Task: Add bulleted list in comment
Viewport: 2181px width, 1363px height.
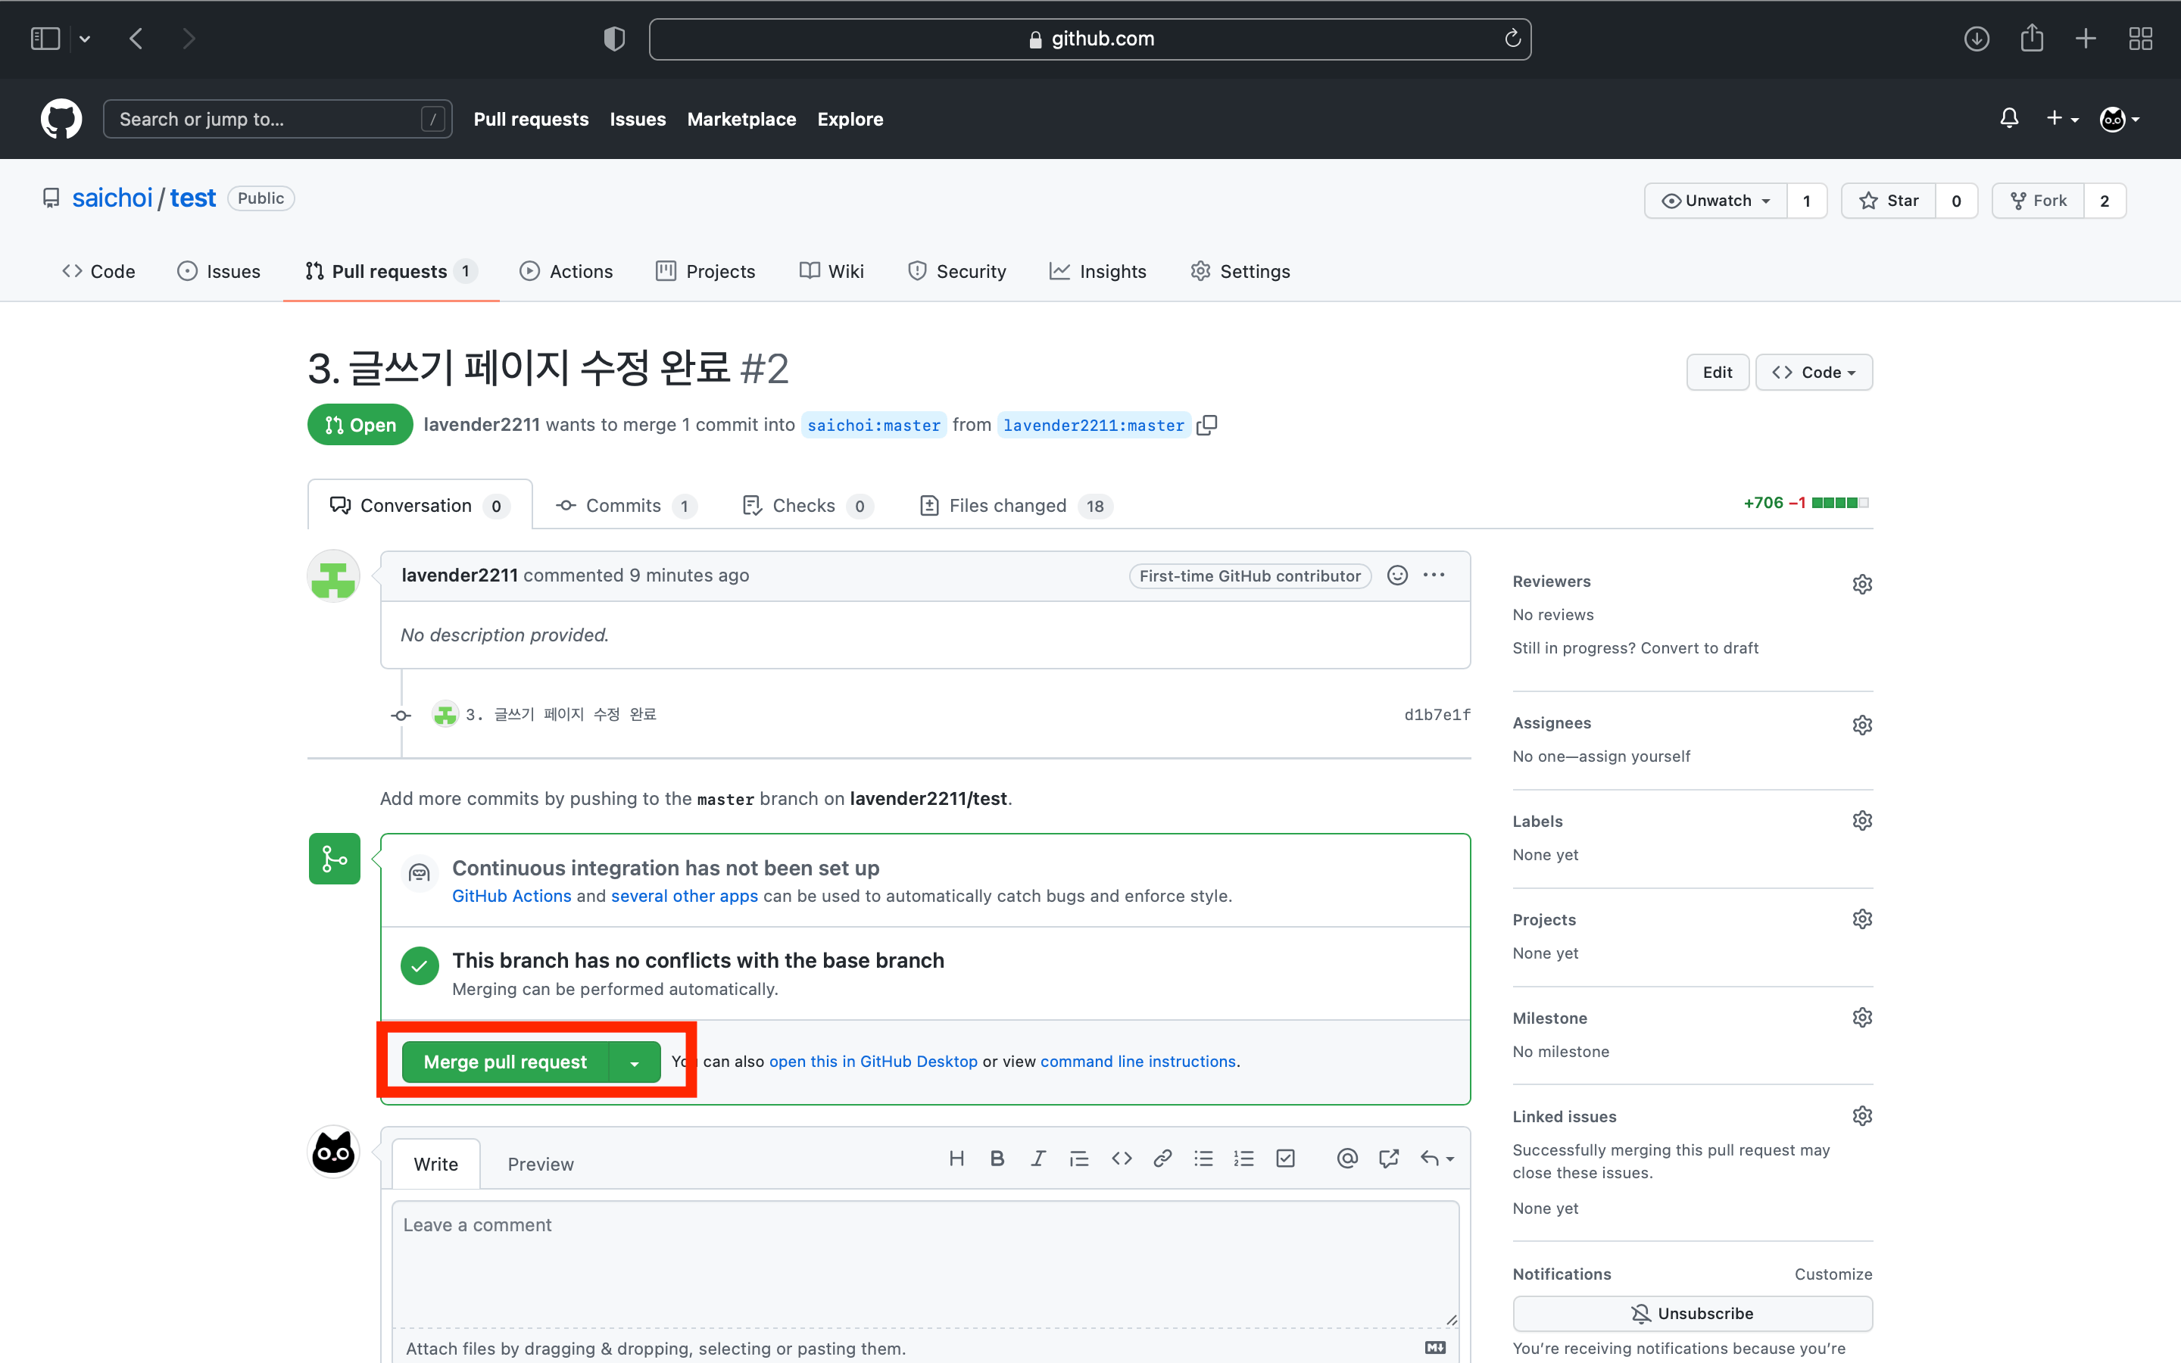Action: 1203,1159
